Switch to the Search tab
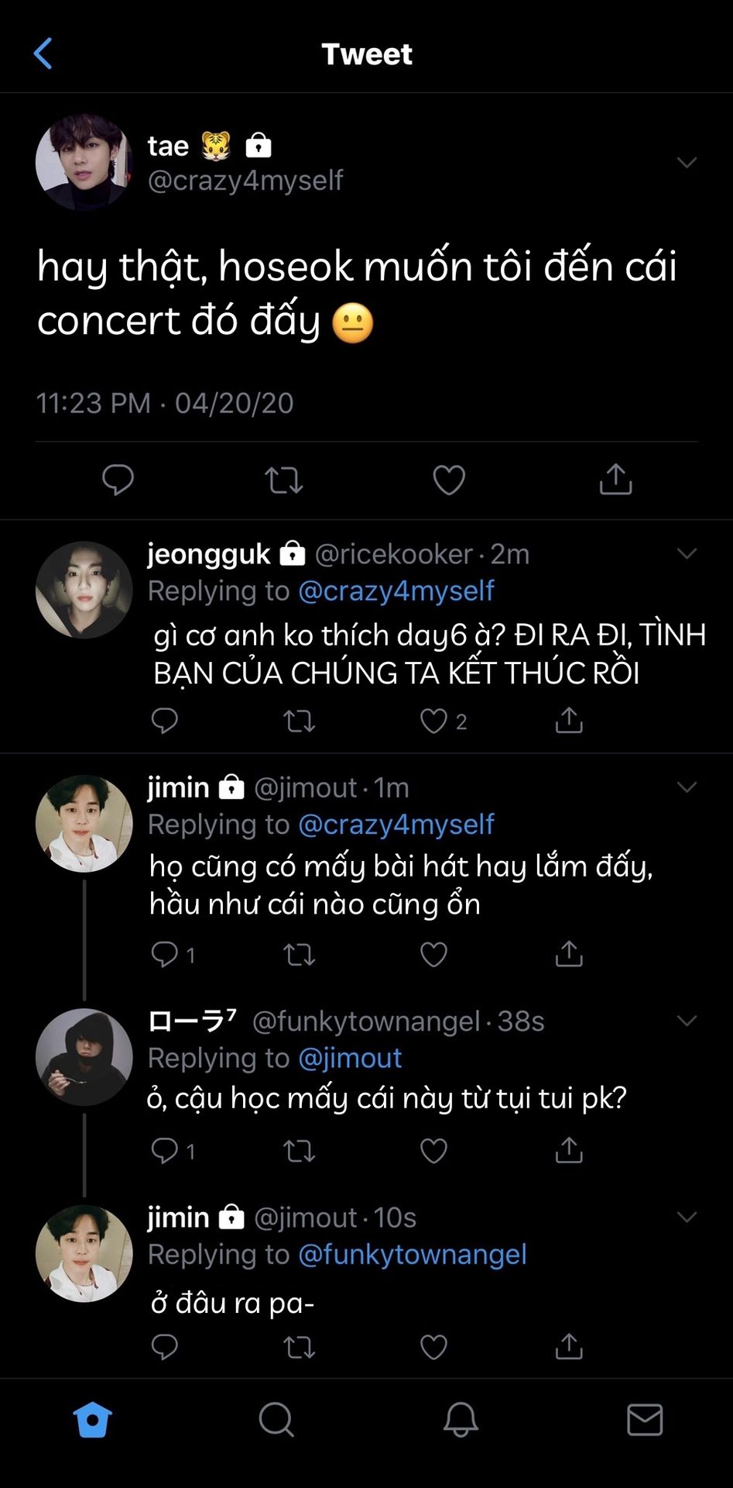733x1488 pixels. click(x=276, y=1420)
